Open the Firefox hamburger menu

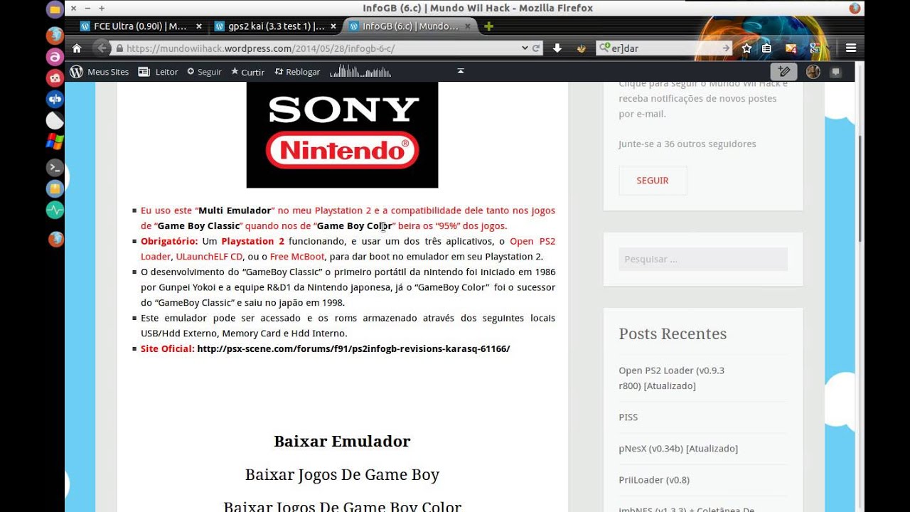tap(851, 48)
